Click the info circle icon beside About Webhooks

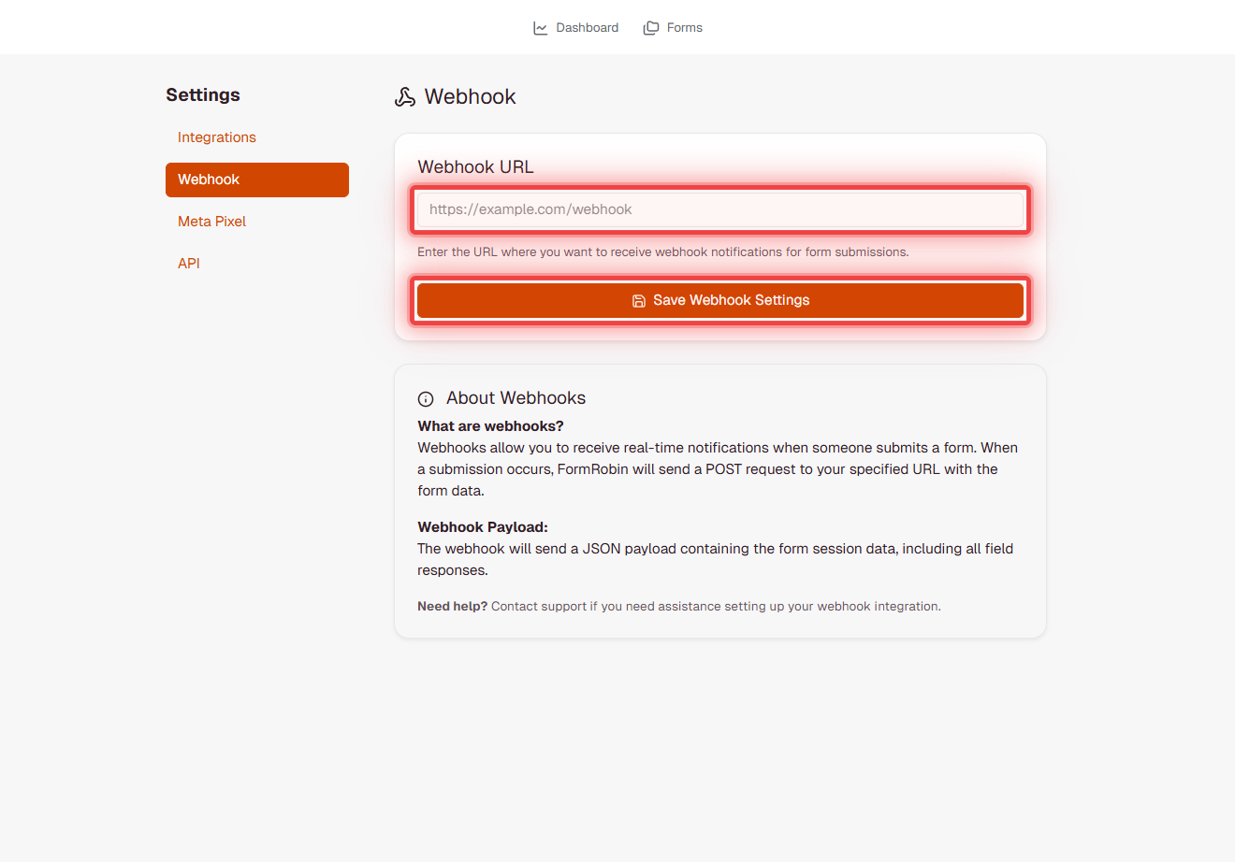point(427,398)
